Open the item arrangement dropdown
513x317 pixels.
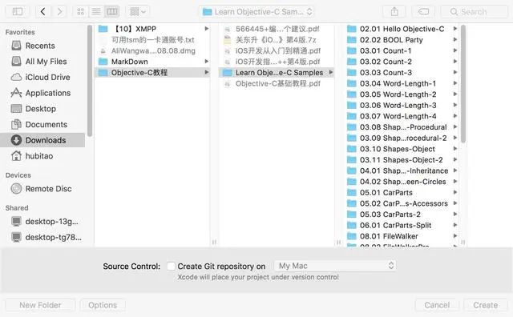pos(138,12)
